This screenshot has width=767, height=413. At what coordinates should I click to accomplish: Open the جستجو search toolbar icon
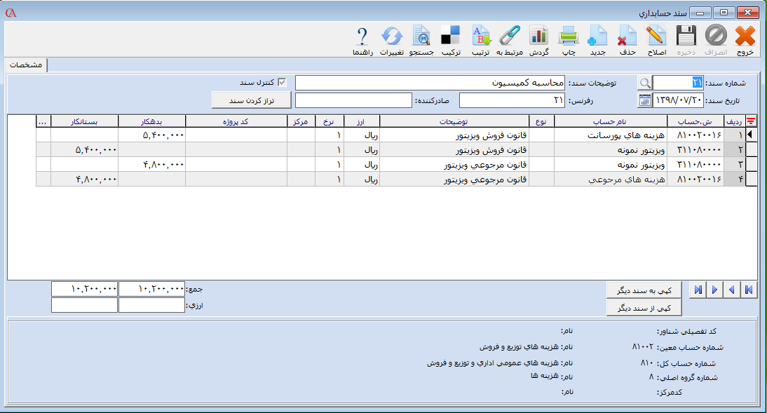point(421,38)
